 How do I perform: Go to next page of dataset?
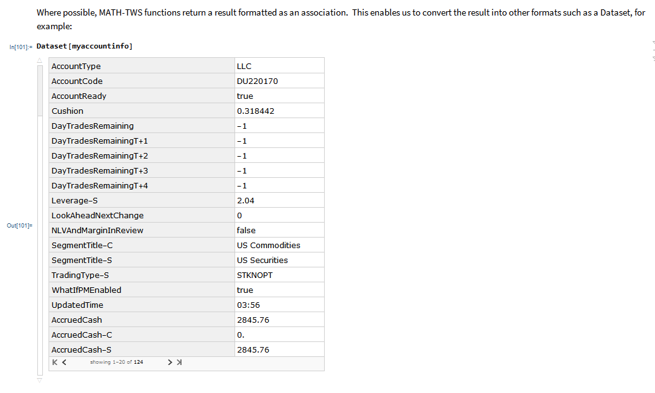coord(170,362)
